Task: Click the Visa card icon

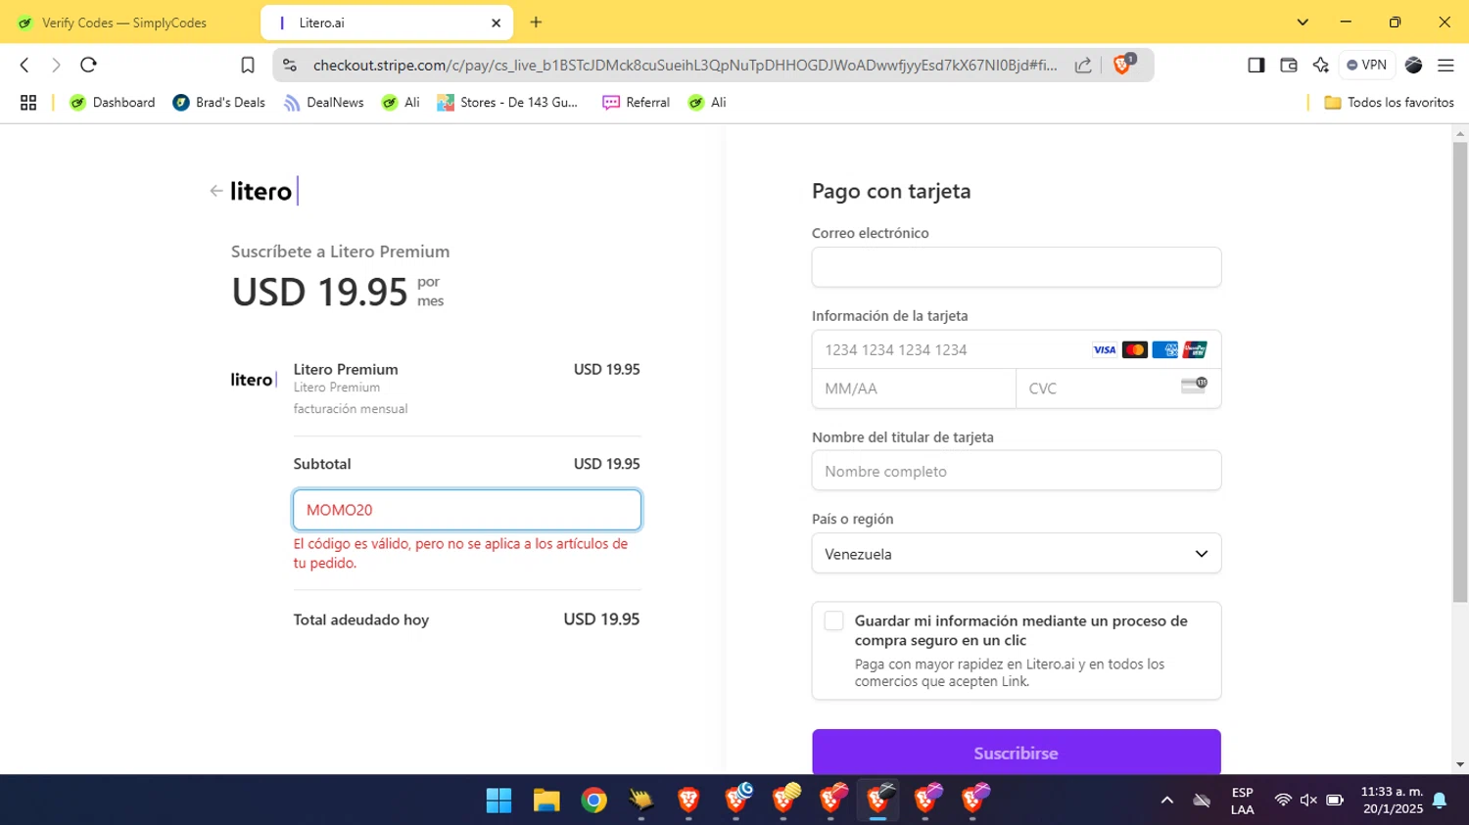Action: (x=1105, y=349)
